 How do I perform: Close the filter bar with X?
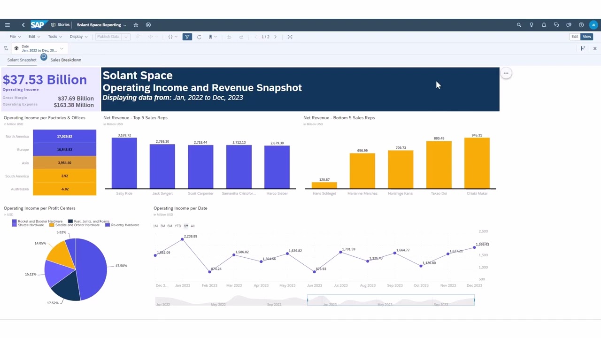tap(595, 48)
